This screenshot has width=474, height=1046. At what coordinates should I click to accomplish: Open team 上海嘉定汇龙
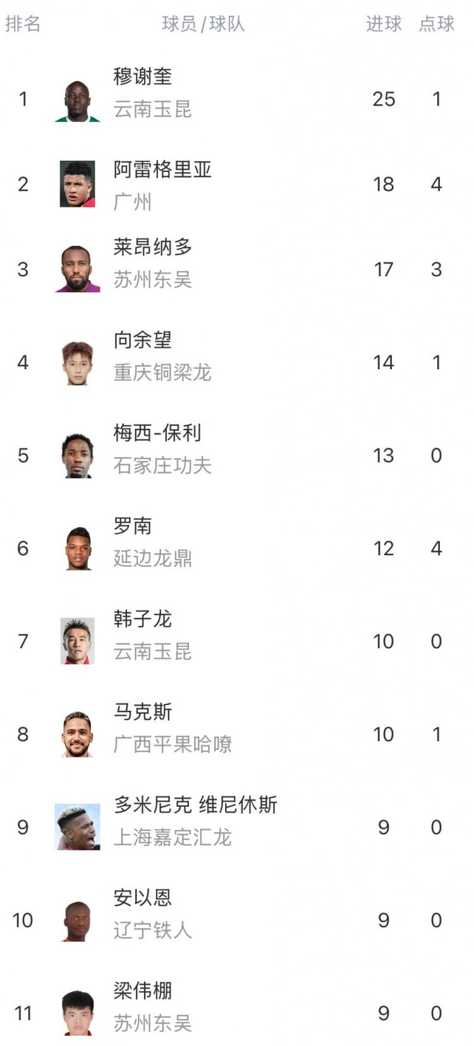pyautogui.click(x=173, y=837)
